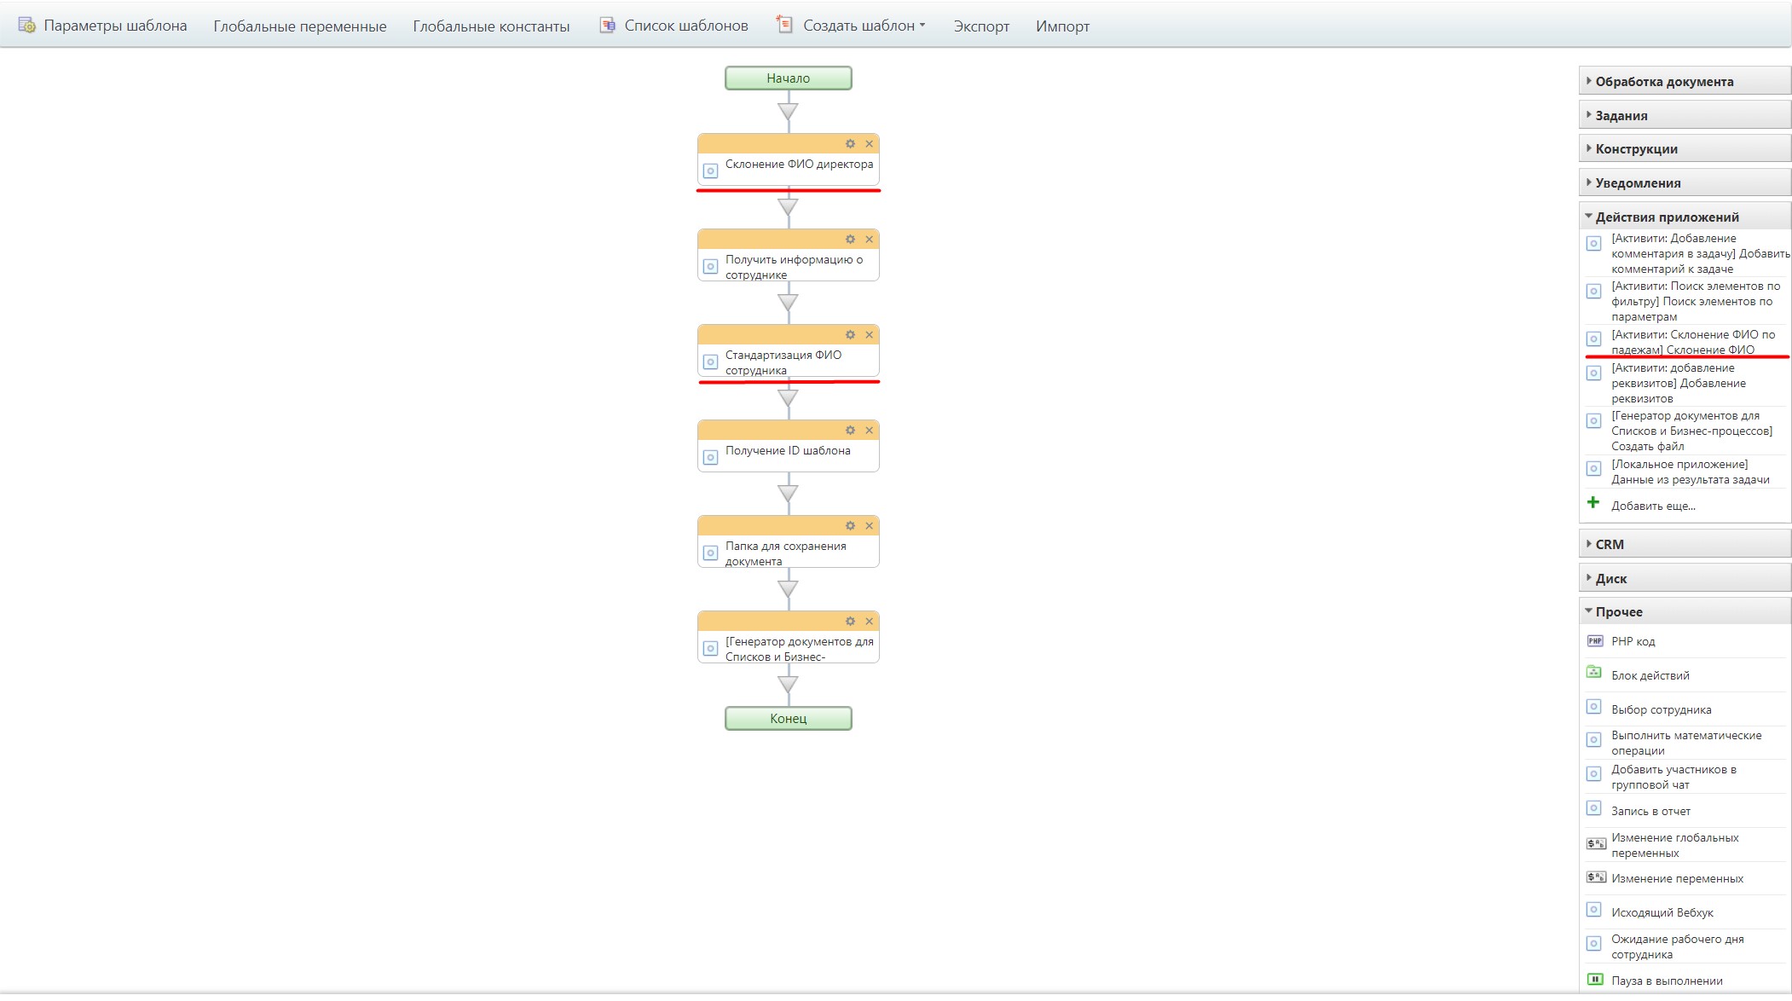Select PHP код activity icon
The height and width of the screenshot is (1001, 1792).
(1594, 641)
